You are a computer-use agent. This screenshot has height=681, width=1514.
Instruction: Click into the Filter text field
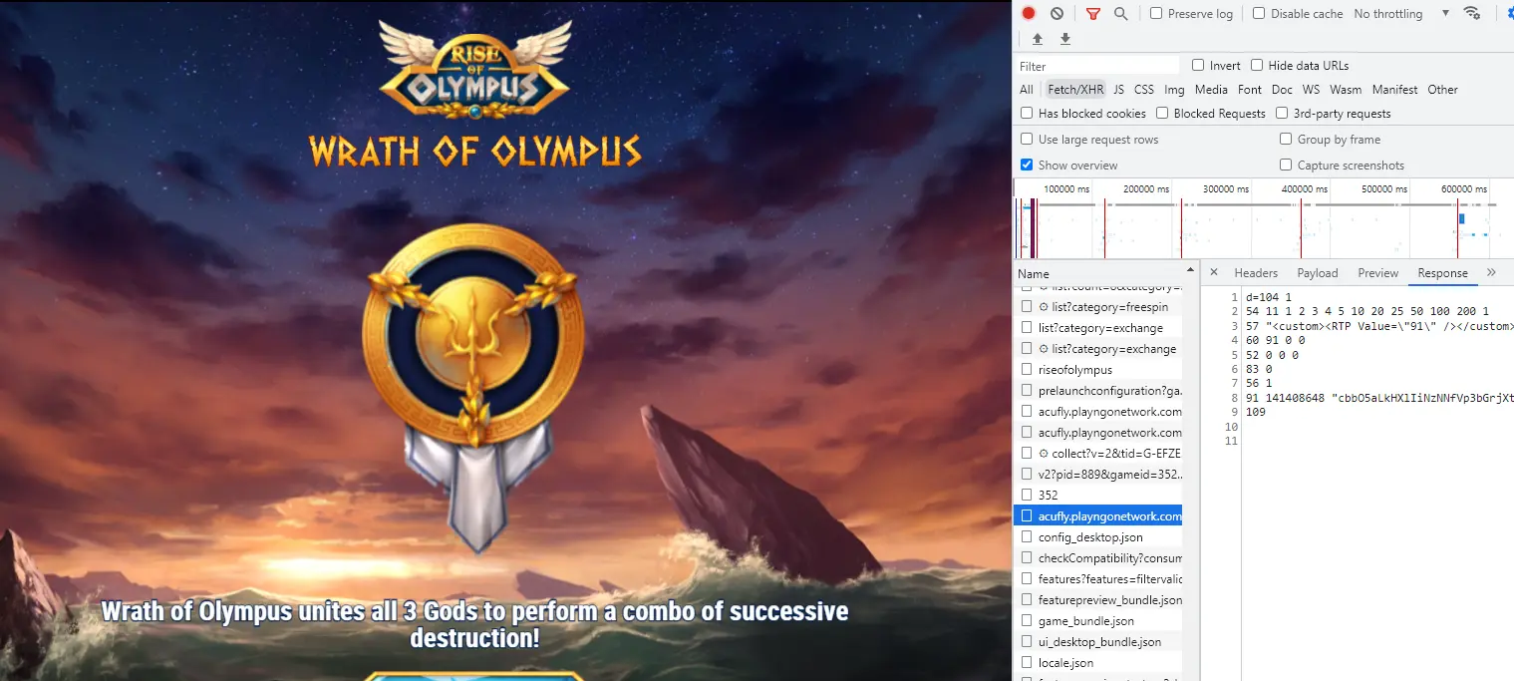point(1097,66)
